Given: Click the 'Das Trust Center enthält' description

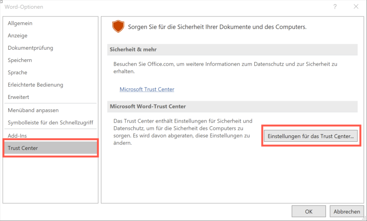Looking at the screenshot, I should tap(183, 132).
